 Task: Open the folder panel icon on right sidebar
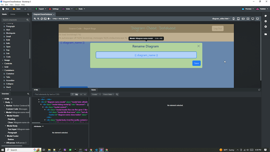click(x=266, y=34)
